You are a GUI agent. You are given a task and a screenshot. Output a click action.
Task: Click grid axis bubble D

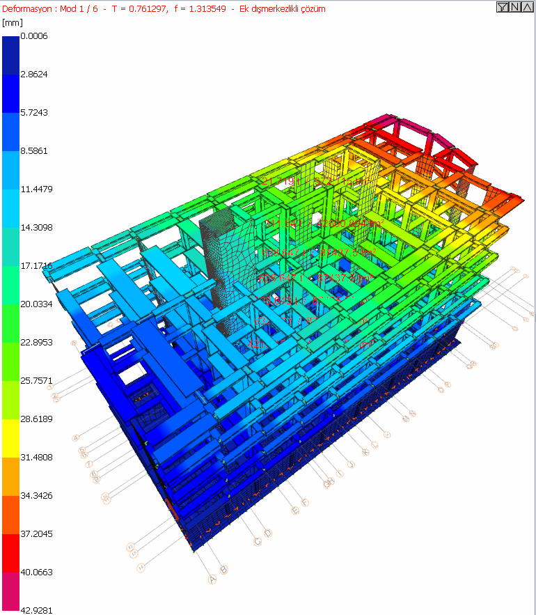tap(268, 533)
